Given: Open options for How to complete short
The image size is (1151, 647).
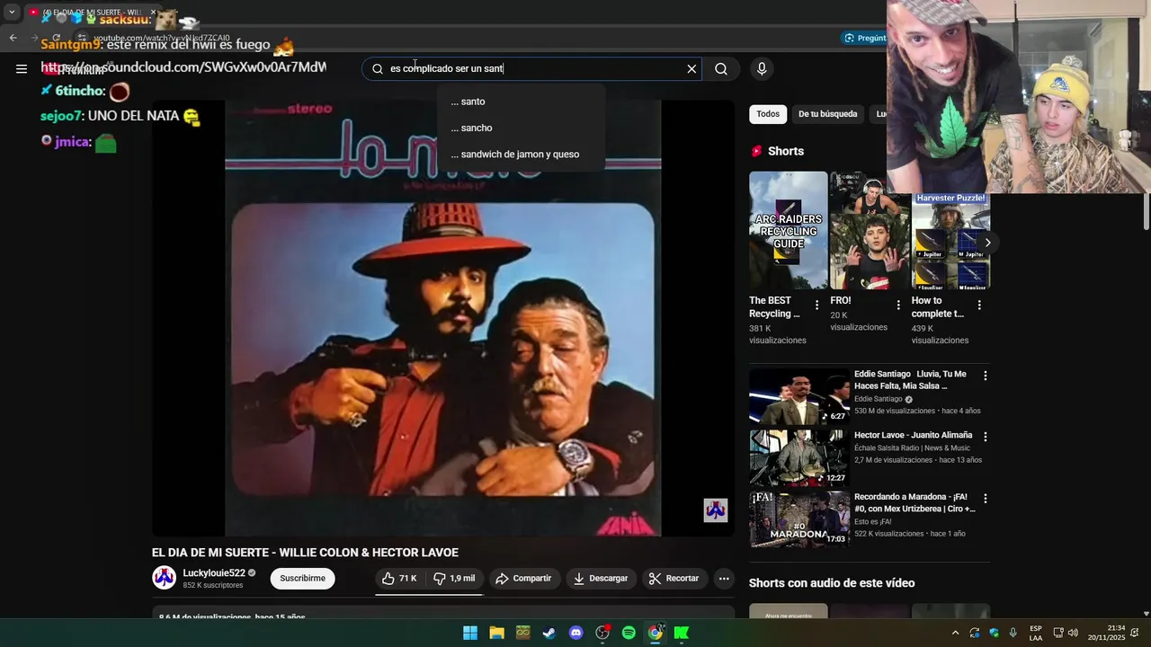Looking at the screenshot, I should (979, 306).
